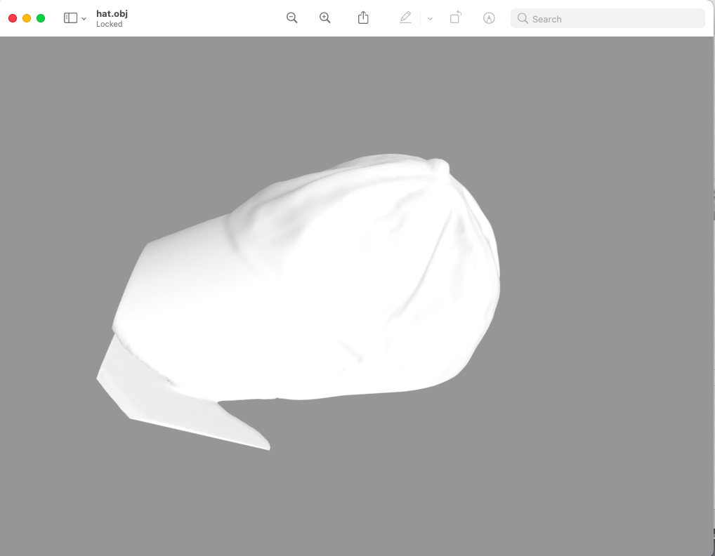
Task: Click the Locked status label
Action: [109, 24]
